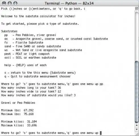This screenshot has width=139, height=136.
Task: Click the vertical scrollbar thumb
Action: pos(137,92)
